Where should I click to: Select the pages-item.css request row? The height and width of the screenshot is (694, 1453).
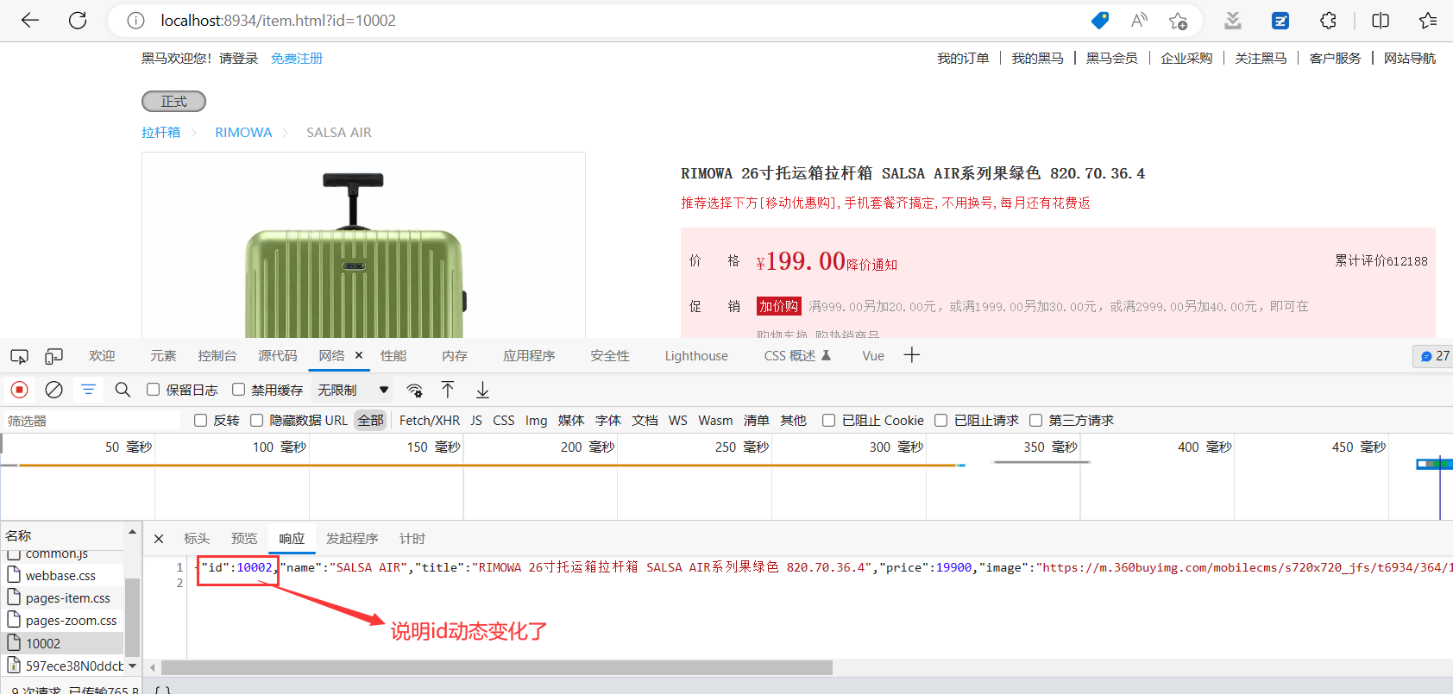(x=62, y=597)
